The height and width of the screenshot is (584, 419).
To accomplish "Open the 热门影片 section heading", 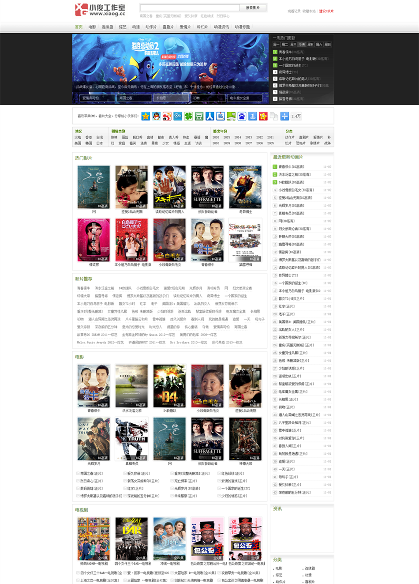I will (x=83, y=158).
